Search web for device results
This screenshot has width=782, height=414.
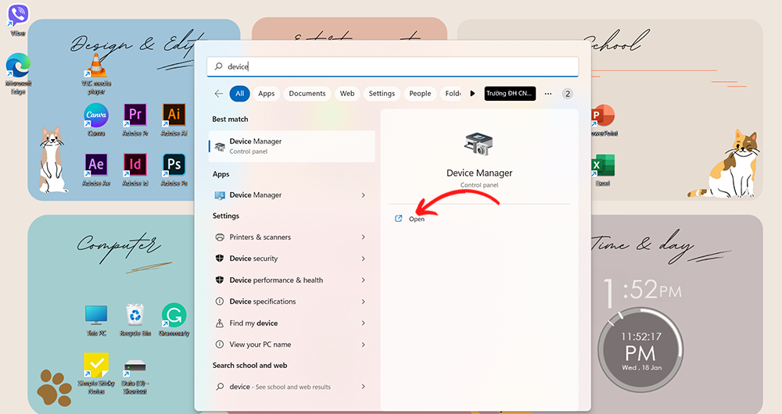point(292,387)
